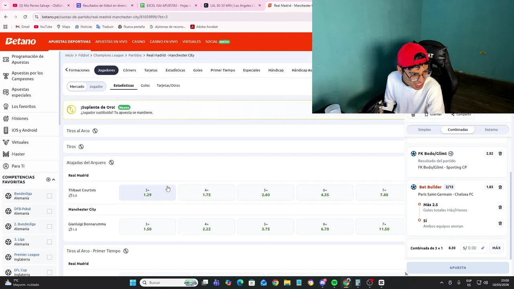Collapse the Atajadas del Arquero market
Screen dimensions: 514x289
tap(234, 163)
